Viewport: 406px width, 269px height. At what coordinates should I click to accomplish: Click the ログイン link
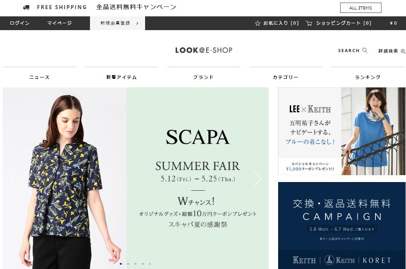(x=20, y=23)
